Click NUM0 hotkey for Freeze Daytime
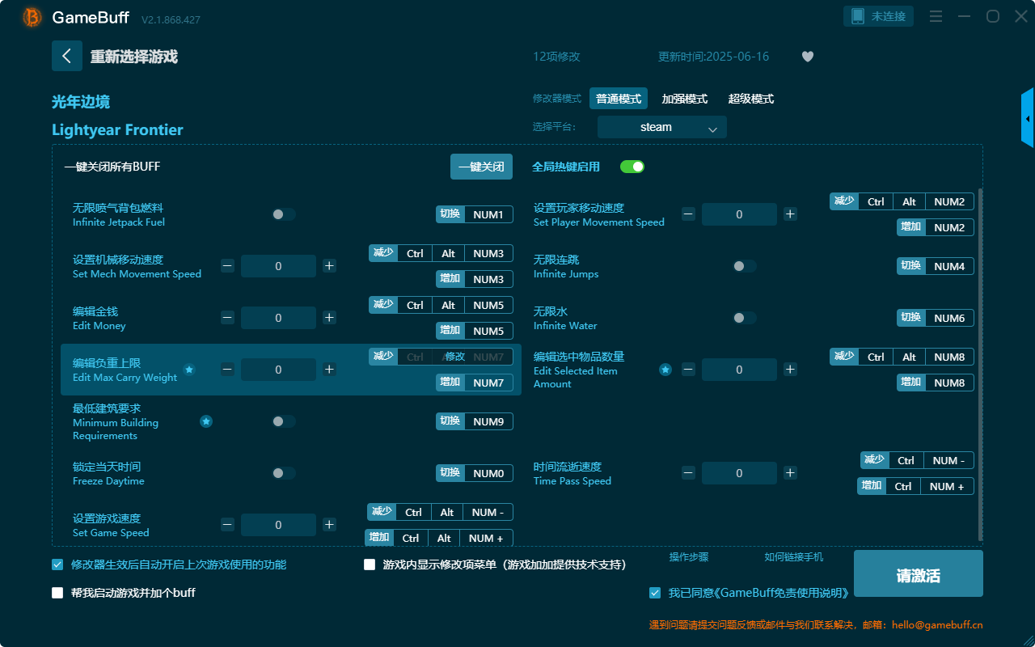The width and height of the screenshot is (1035, 647). (x=475, y=473)
